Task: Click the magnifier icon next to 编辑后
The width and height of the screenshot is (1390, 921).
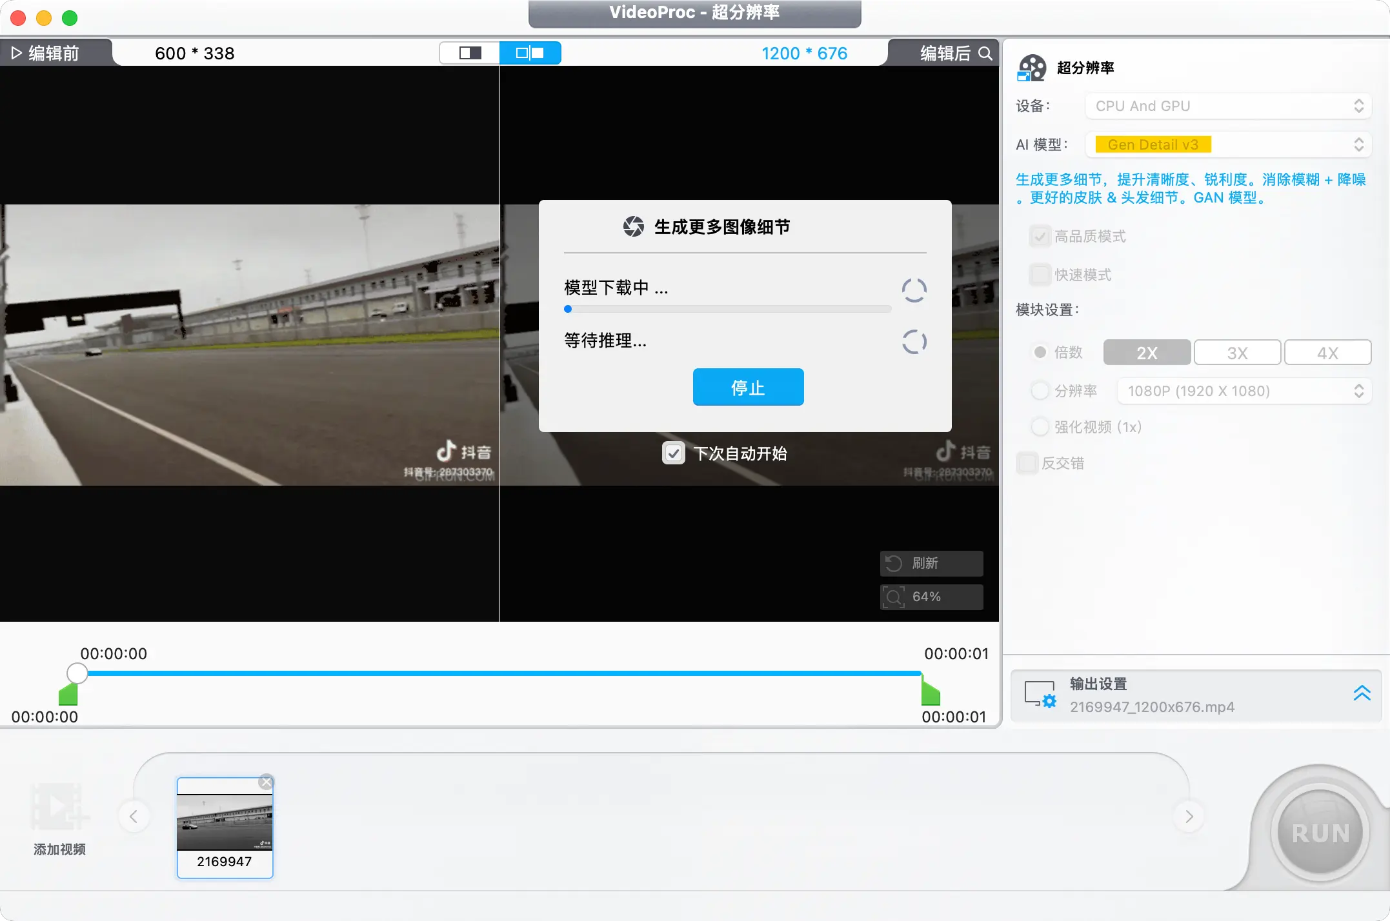Action: pos(985,53)
